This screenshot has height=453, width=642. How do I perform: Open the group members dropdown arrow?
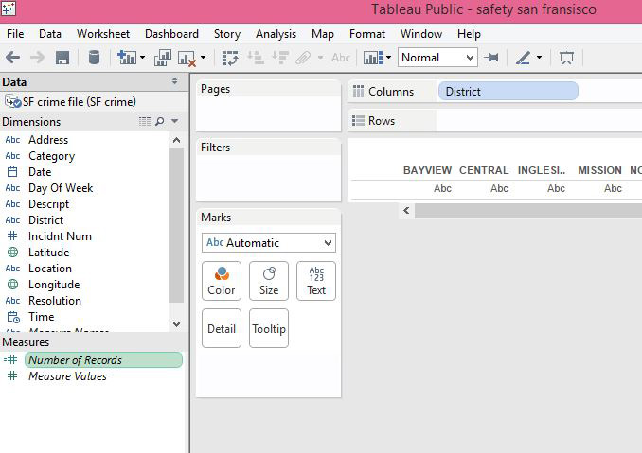tap(321, 58)
